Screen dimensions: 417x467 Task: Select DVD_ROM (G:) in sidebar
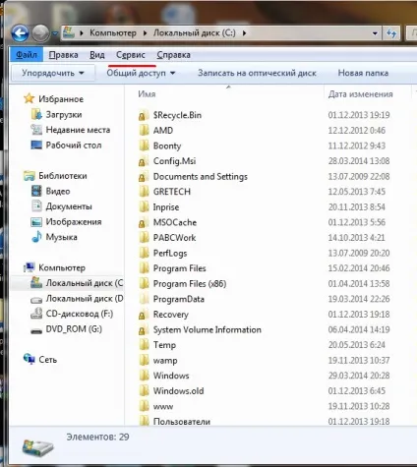pyautogui.click(x=74, y=329)
